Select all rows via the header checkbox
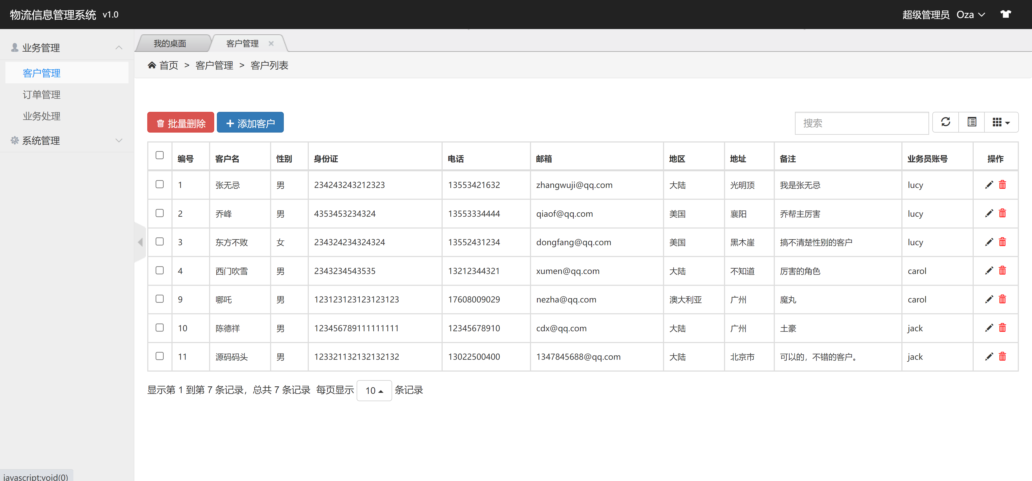Image resolution: width=1032 pixels, height=481 pixels. (160, 155)
